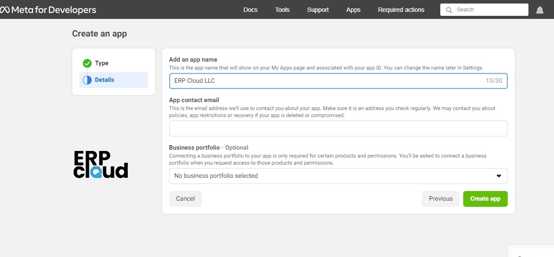Open the notifications bell

pyautogui.click(x=539, y=10)
